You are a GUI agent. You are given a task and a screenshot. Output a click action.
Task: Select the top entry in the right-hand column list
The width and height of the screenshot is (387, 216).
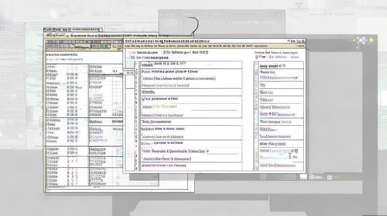pyautogui.click(x=281, y=65)
